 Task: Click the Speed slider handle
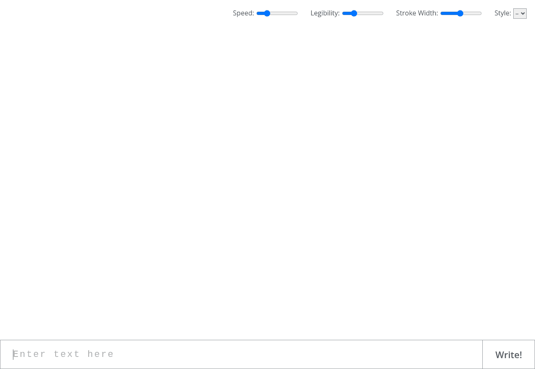(x=267, y=13)
